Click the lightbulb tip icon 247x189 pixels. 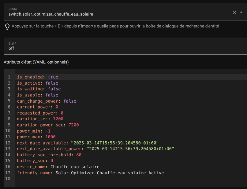[x=7, y=26]
